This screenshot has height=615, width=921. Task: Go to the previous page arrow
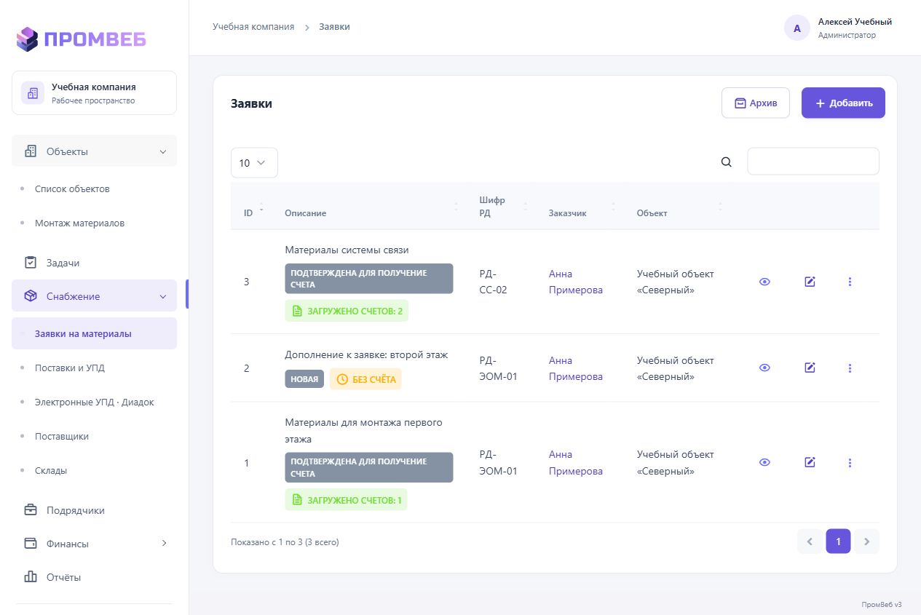pyautogui.click(x=810, y=541)
